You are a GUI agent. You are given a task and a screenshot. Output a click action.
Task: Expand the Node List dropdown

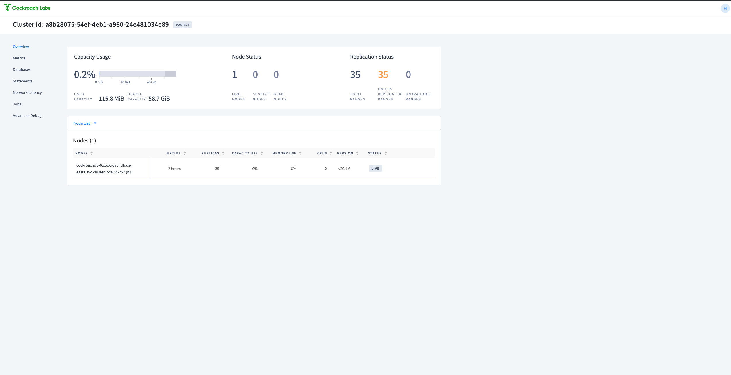tap(85, 123)
